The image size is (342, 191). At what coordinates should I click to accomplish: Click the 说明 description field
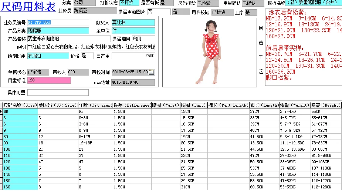click(91, 47)
